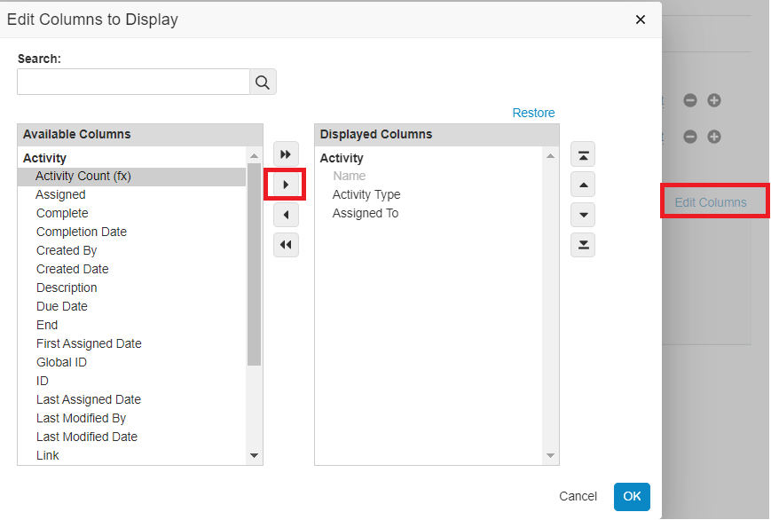
Task: Select Completion Date in Available Columns
Action: (82, 232)
